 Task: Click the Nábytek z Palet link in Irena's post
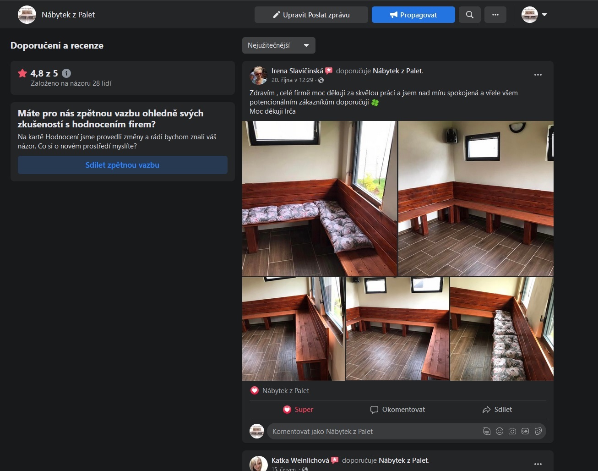(397, 71)
